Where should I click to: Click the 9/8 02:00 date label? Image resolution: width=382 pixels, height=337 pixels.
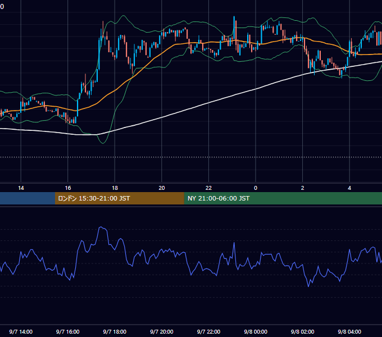pyautogui.click(x=303, y=331)
